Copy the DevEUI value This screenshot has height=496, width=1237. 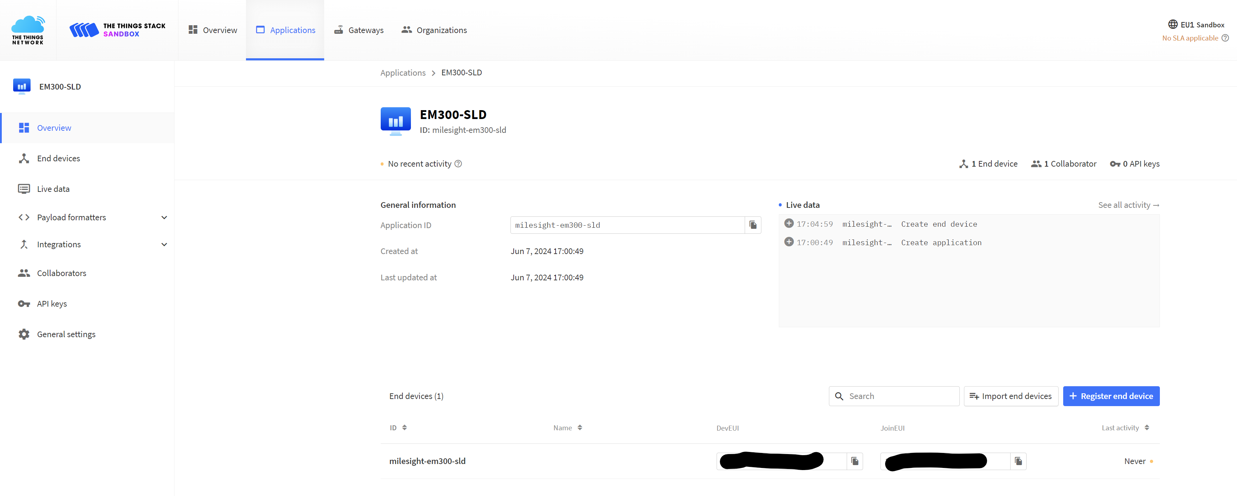(855, 461)
